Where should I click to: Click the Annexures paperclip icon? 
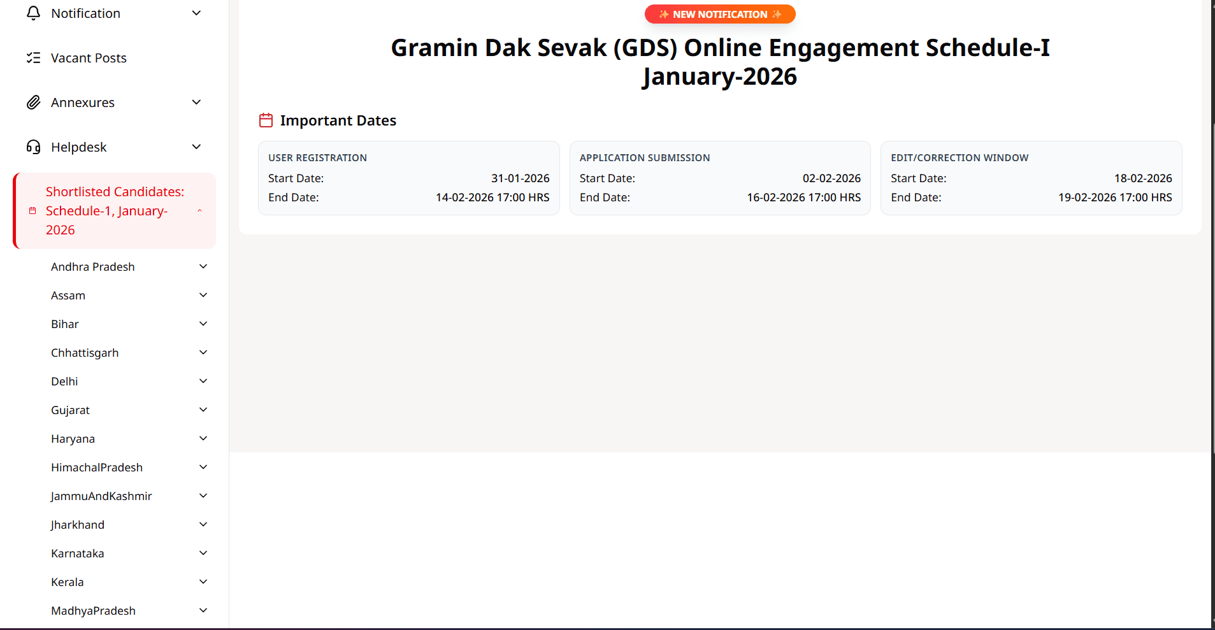[x=33, y=103]
